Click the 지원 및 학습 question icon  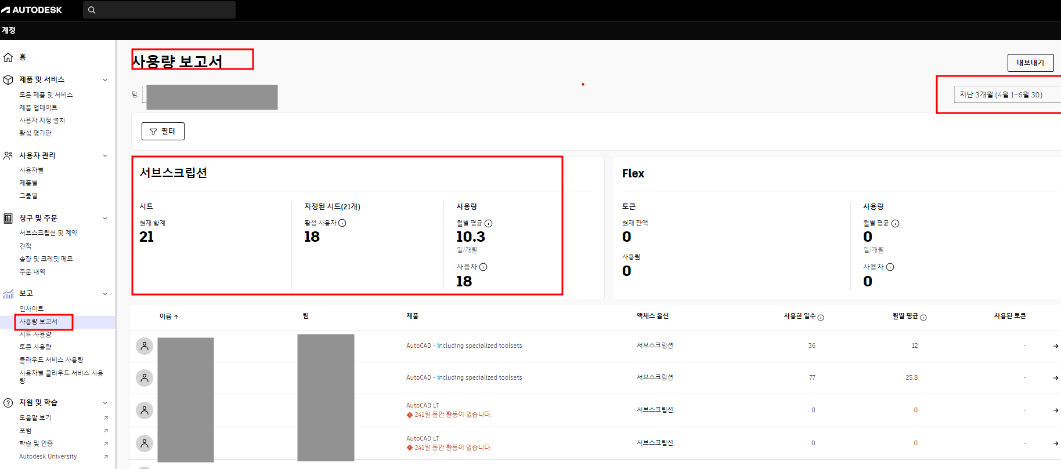(8, 402)
